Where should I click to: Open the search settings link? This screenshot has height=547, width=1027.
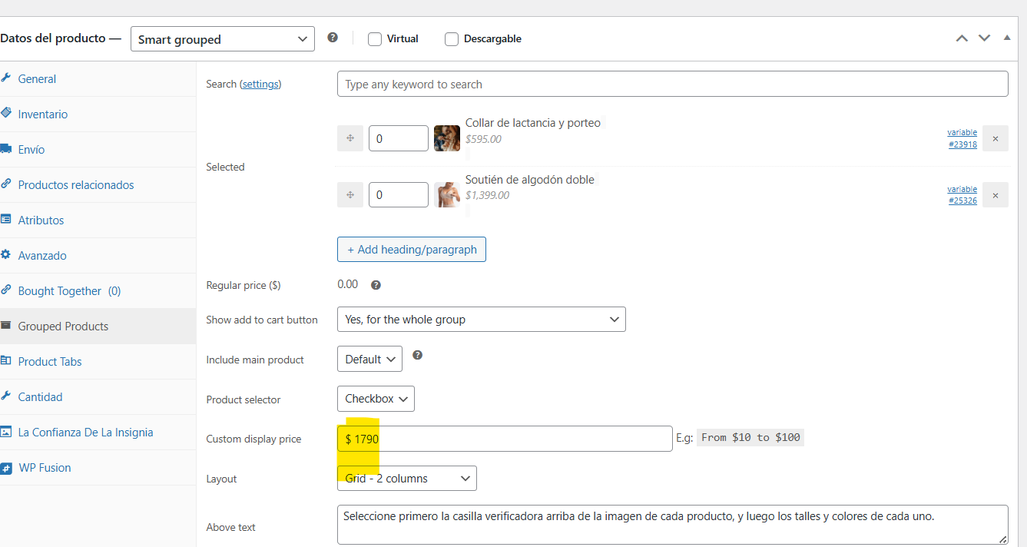(261, 85)
